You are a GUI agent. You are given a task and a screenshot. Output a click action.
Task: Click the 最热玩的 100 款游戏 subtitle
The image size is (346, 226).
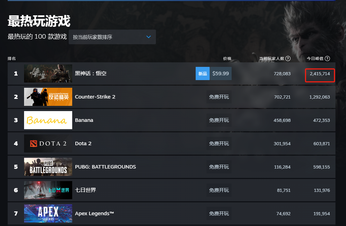coord(37,37)
